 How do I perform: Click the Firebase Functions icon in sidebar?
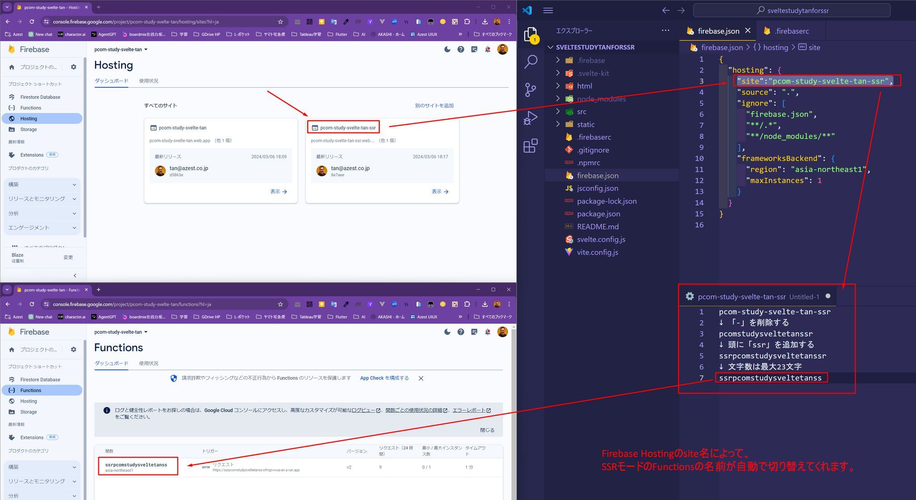[x=13, y=390]
